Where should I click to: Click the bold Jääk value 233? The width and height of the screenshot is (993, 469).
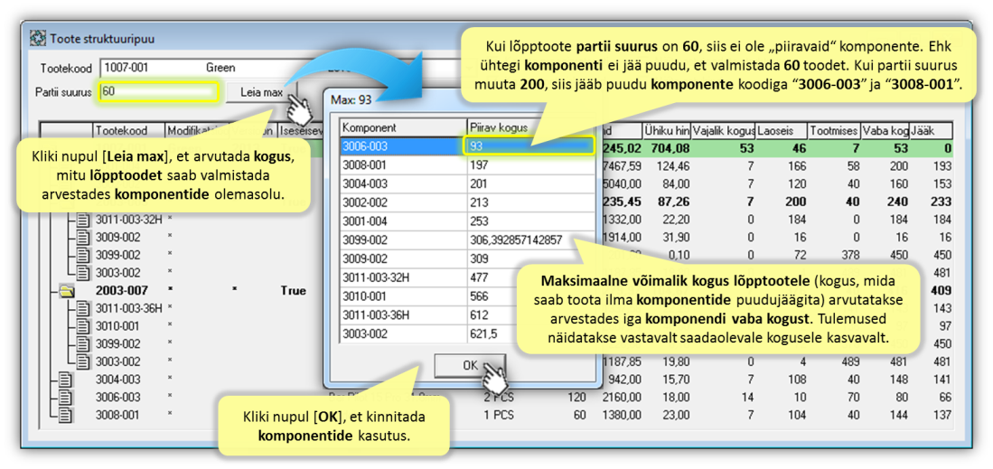coord(941,202)
